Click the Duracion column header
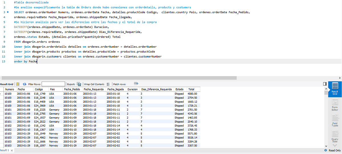The image size is (342, 154). [133, 89]
